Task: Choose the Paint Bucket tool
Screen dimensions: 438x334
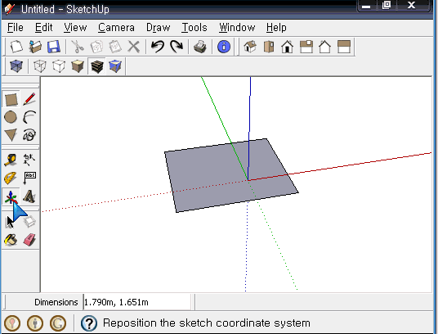Action: 11,240
